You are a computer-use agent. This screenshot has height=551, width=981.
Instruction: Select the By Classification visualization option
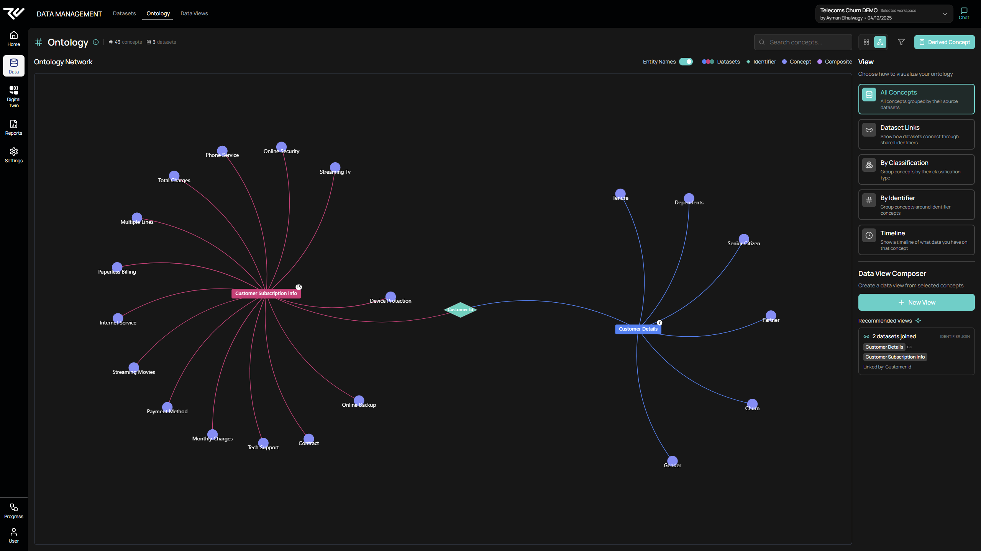point(916,169)
